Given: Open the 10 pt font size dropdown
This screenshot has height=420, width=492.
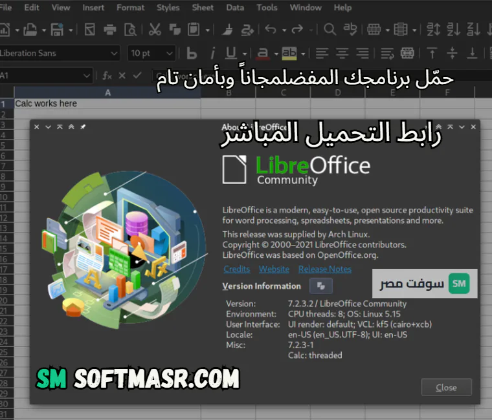Looking at the screenshot, I should [170, 54].
